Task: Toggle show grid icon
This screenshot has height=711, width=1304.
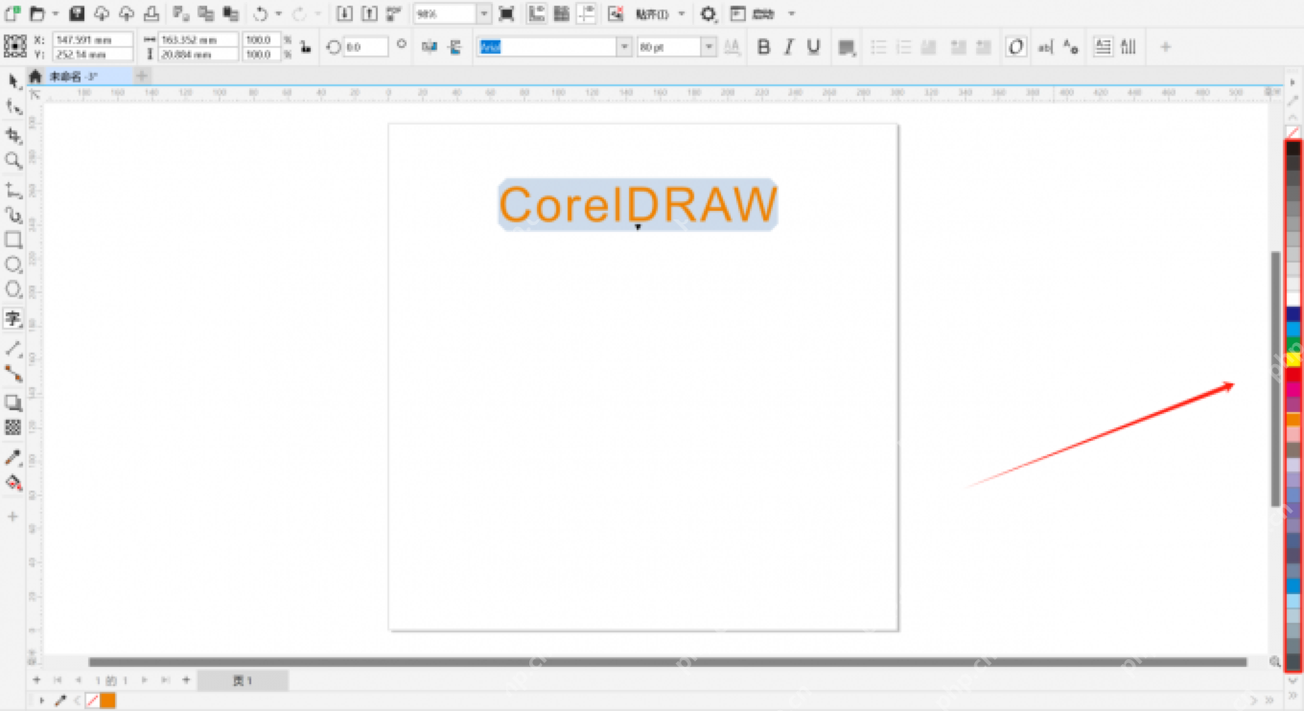Action: 562,13
